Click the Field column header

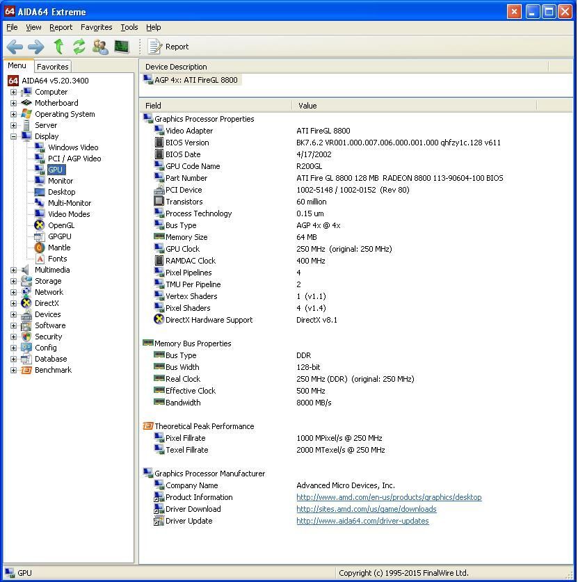[x=216, y=106]
